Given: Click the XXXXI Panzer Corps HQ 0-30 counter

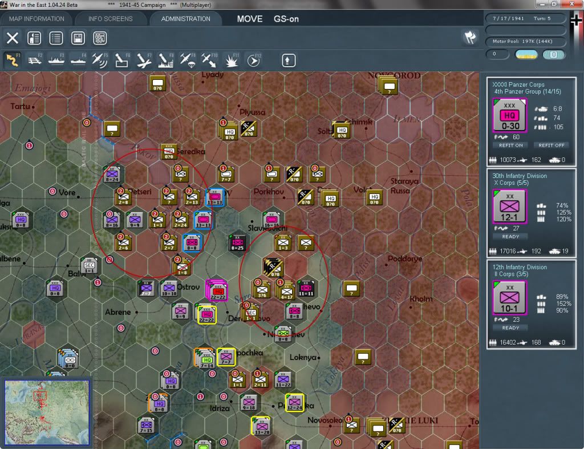Looking at the screenshot, I should point(509,115).
